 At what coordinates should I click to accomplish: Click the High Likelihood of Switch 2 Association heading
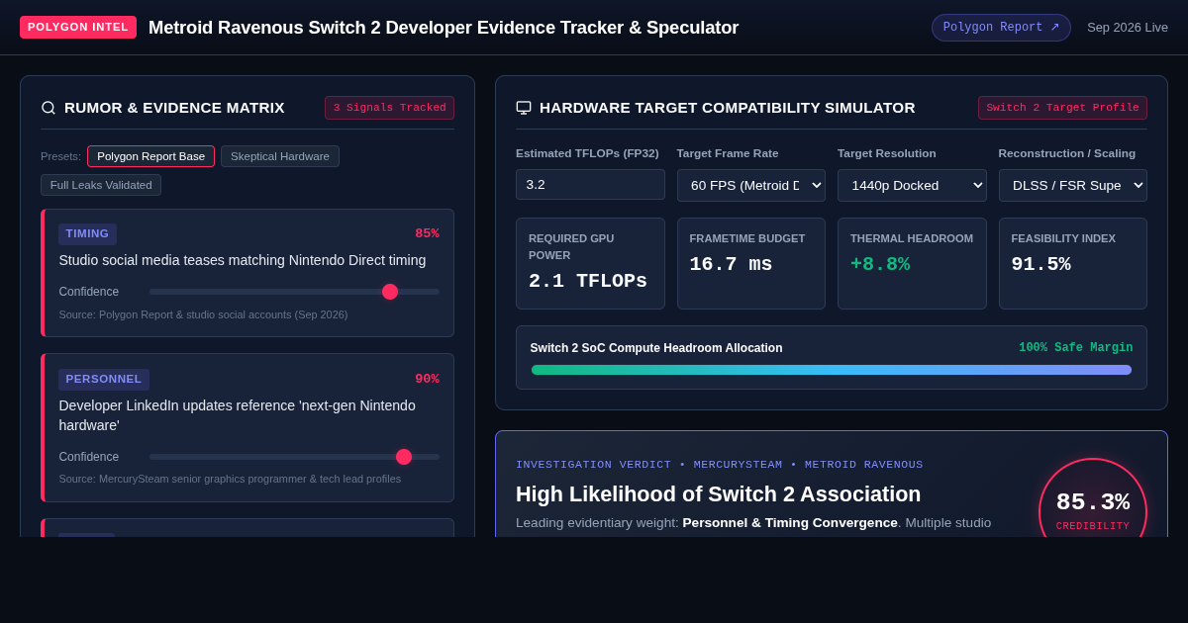pyautogui.click(x=719, y=494)
